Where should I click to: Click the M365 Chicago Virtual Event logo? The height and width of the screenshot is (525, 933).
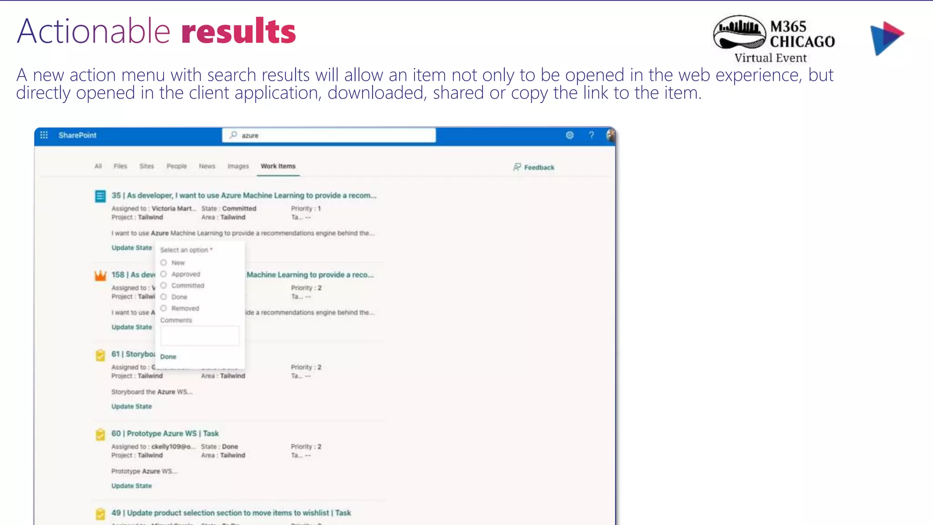click(x=774, y=39)
